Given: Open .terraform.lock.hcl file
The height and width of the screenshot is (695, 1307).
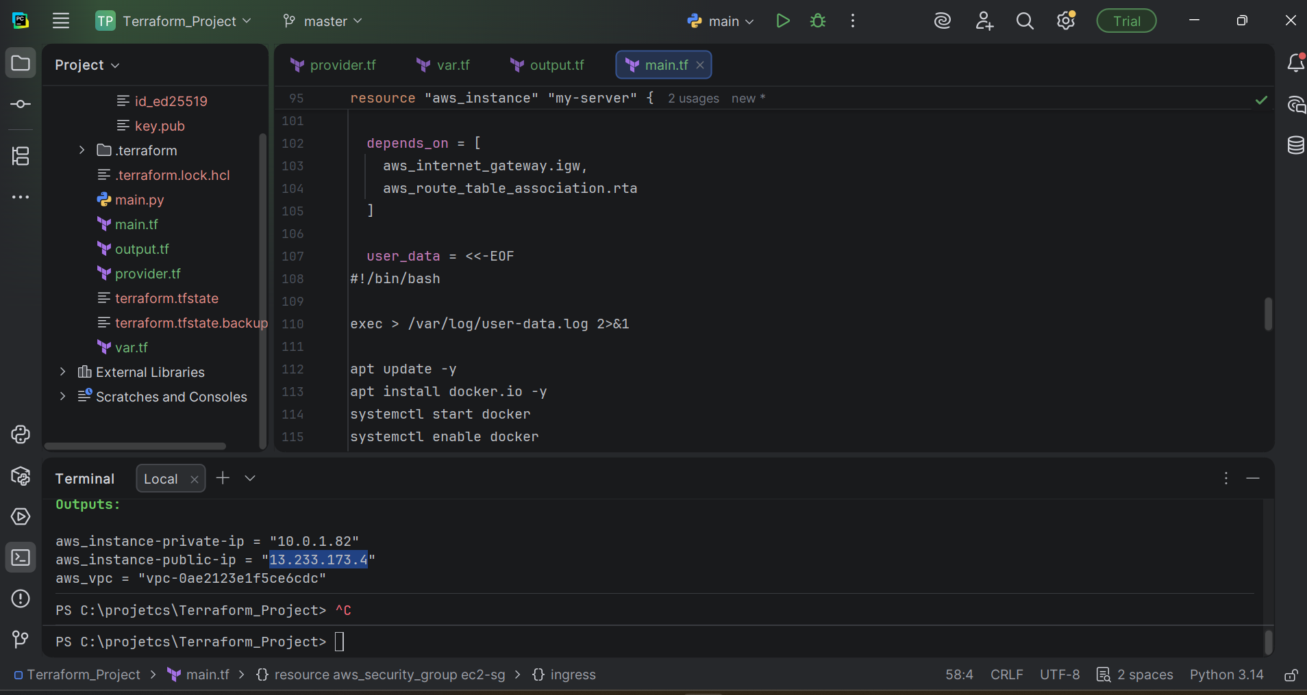Looking at the screenshot, I should point(163,175).
